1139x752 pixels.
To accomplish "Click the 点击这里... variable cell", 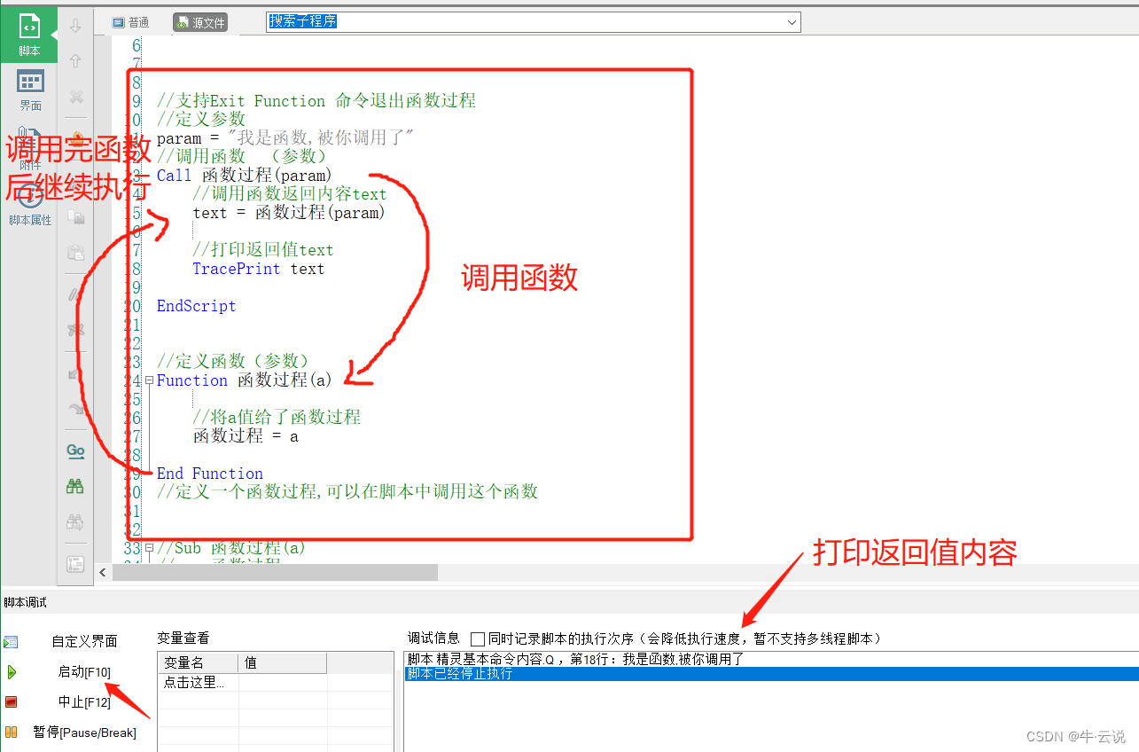I will pos(199,683).
